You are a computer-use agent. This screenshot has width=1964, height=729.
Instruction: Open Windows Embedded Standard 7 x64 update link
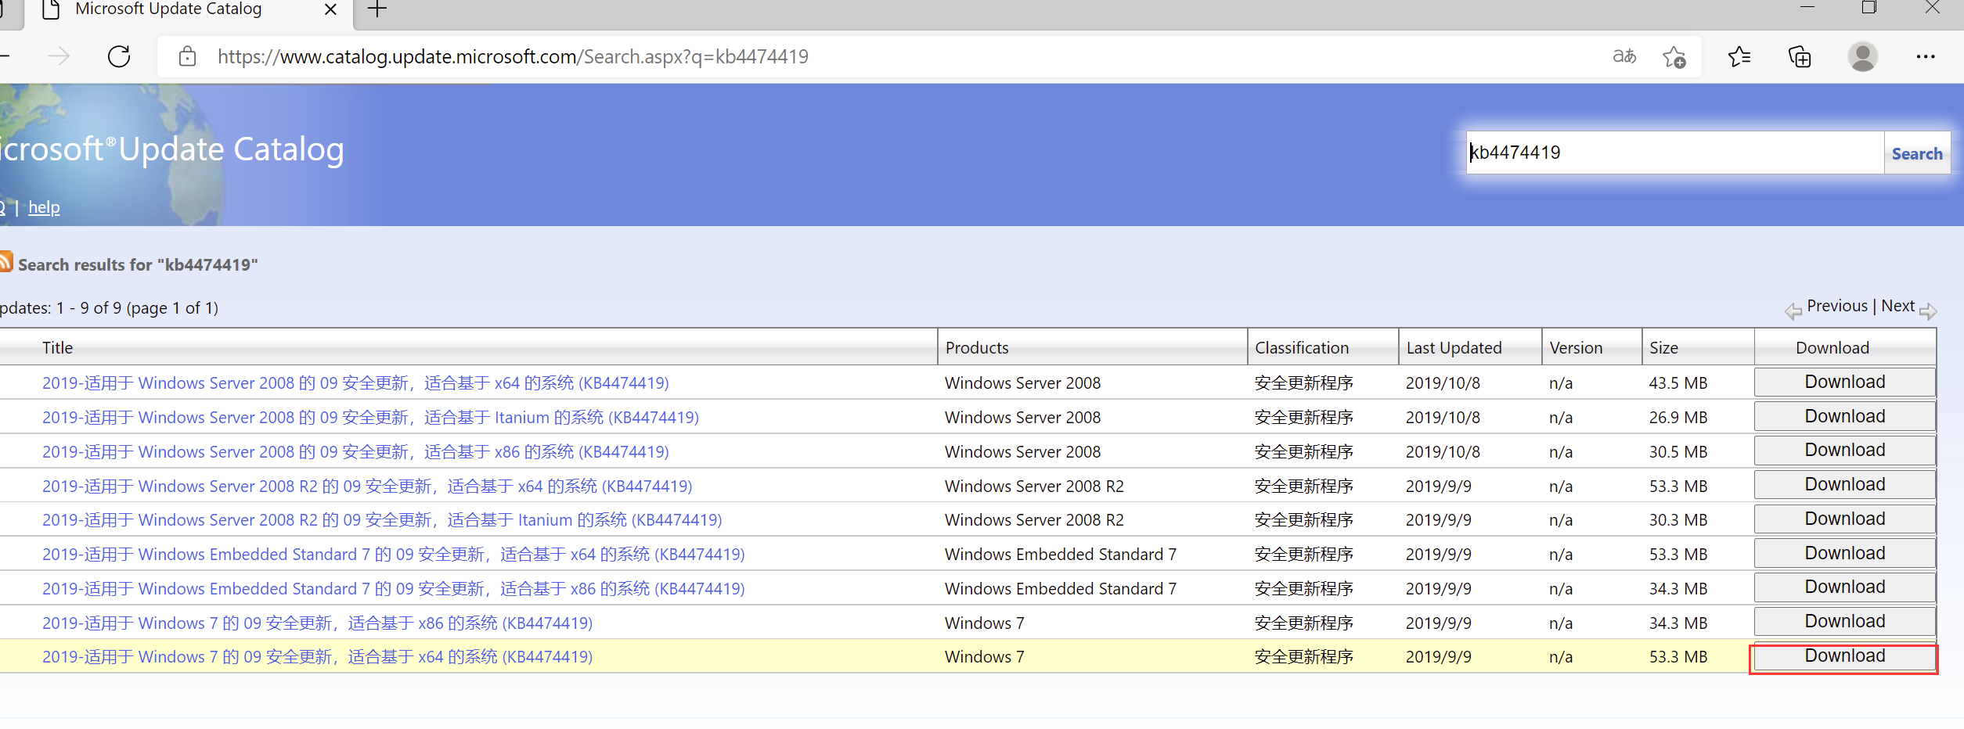pos(393,555)
